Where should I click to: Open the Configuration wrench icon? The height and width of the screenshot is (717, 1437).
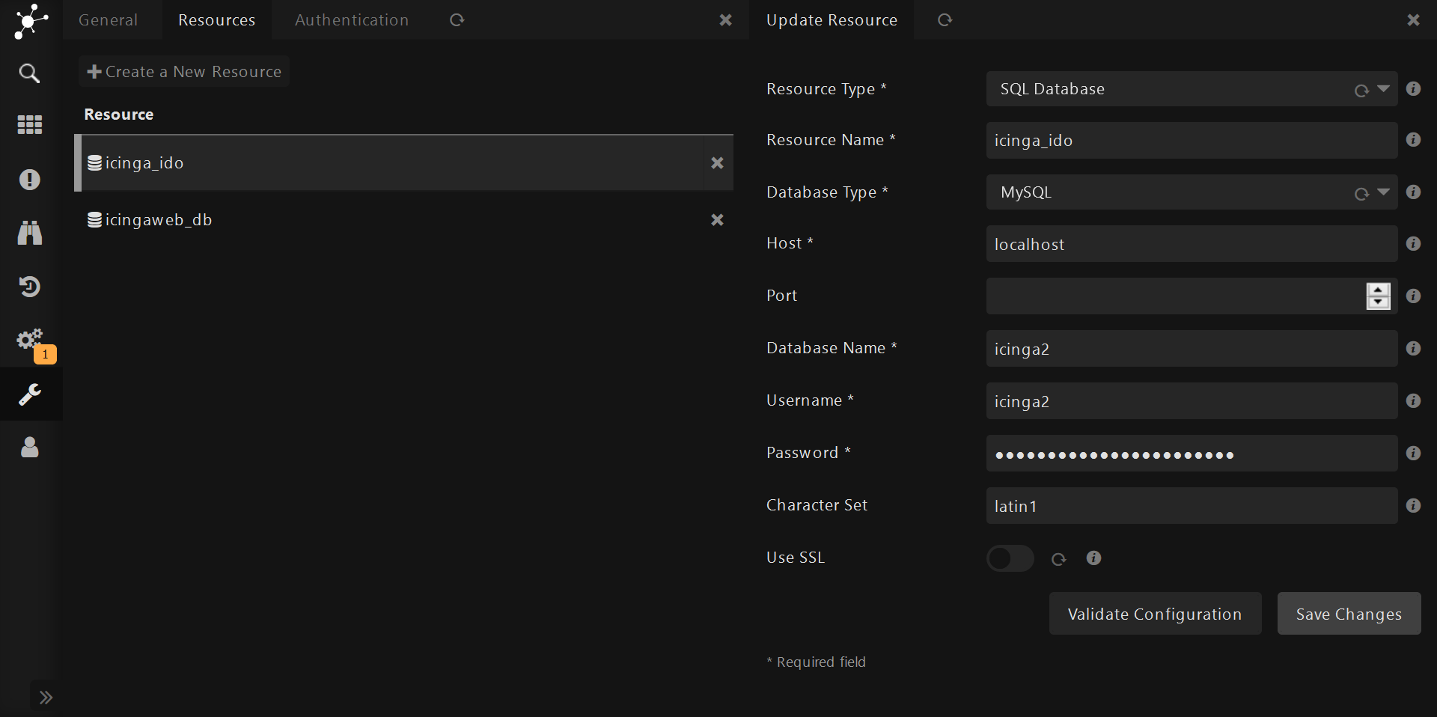30,394
